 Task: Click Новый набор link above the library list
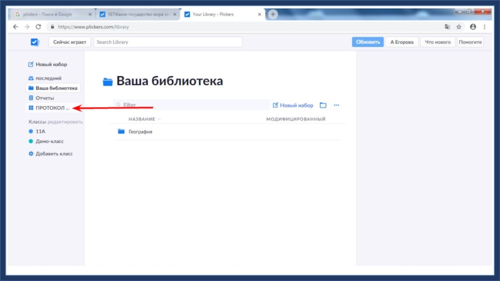pos(292,106)
